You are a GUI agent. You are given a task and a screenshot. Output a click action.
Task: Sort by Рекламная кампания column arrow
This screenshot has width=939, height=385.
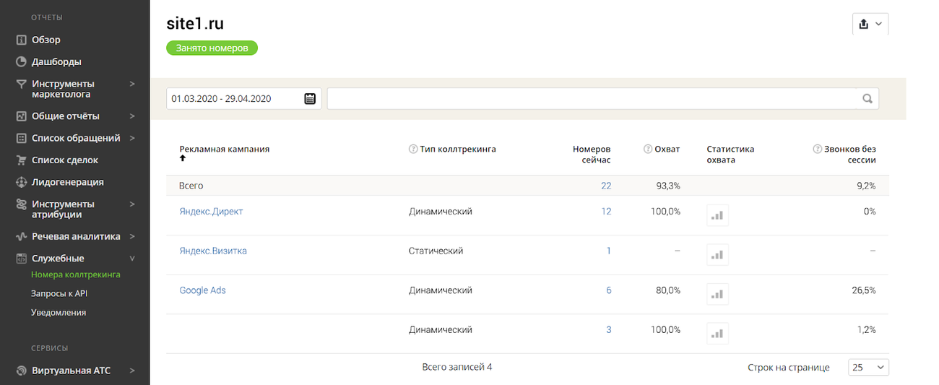183,158
